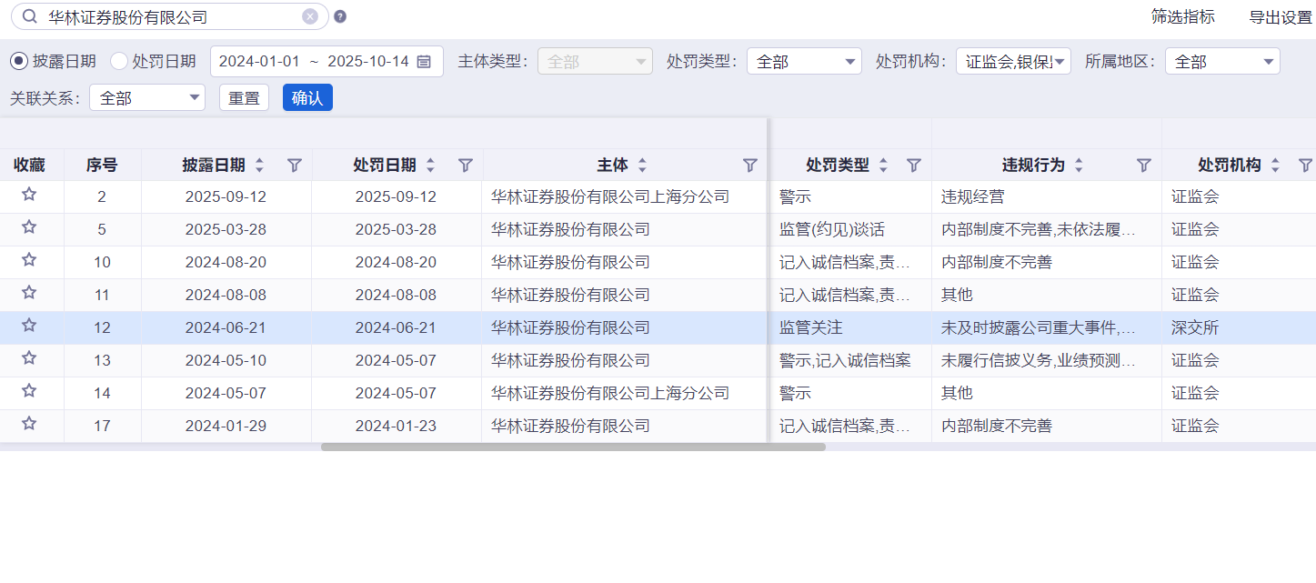1316x583 pixels.
Task: Click the horizontal table scrollbar
Action: click(x=573, y=447)
